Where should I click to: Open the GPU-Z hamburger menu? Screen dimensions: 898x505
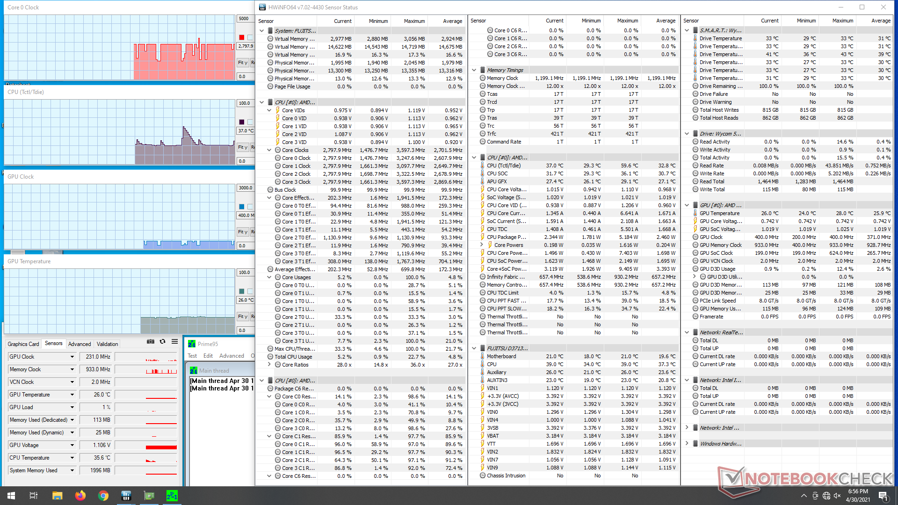(x=174, y=342)
